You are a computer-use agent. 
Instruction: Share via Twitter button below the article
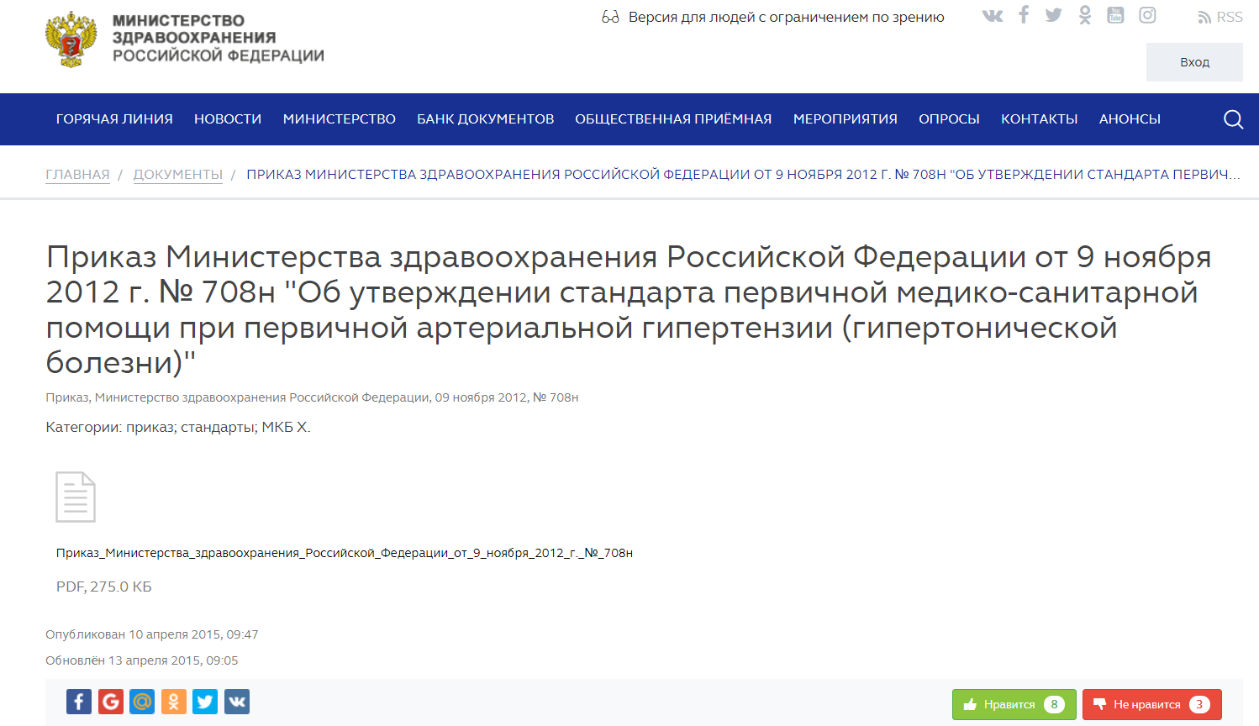click(x=205, y=702)
